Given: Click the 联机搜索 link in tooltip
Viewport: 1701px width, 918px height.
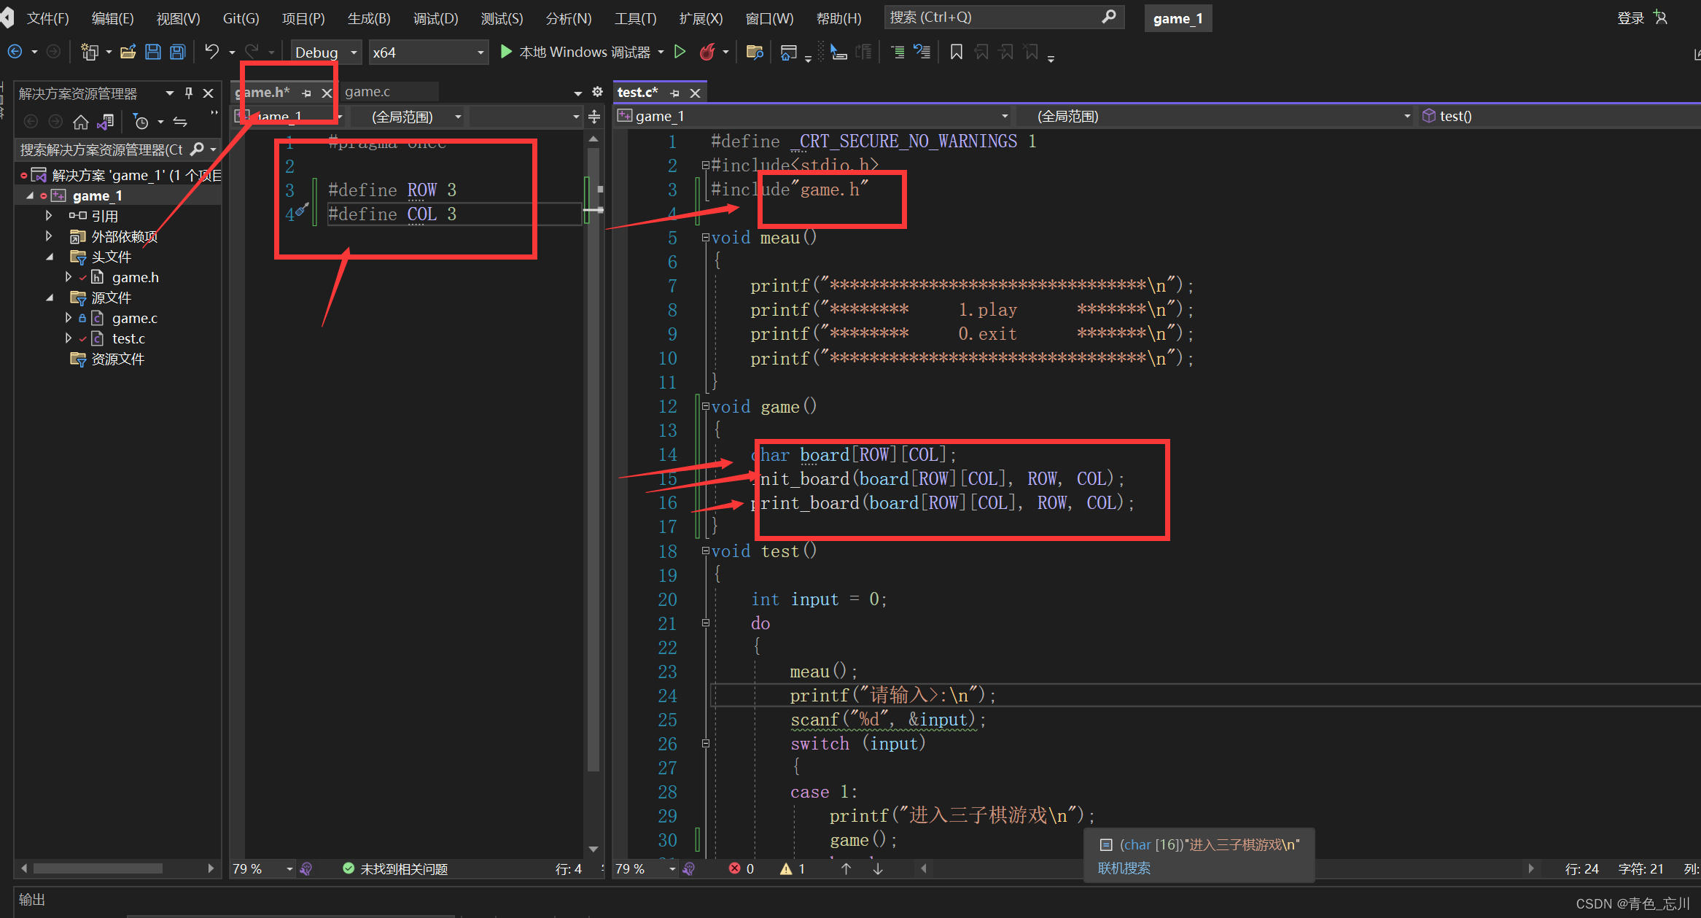Looking at the screenshot, I should [1124, 868].
